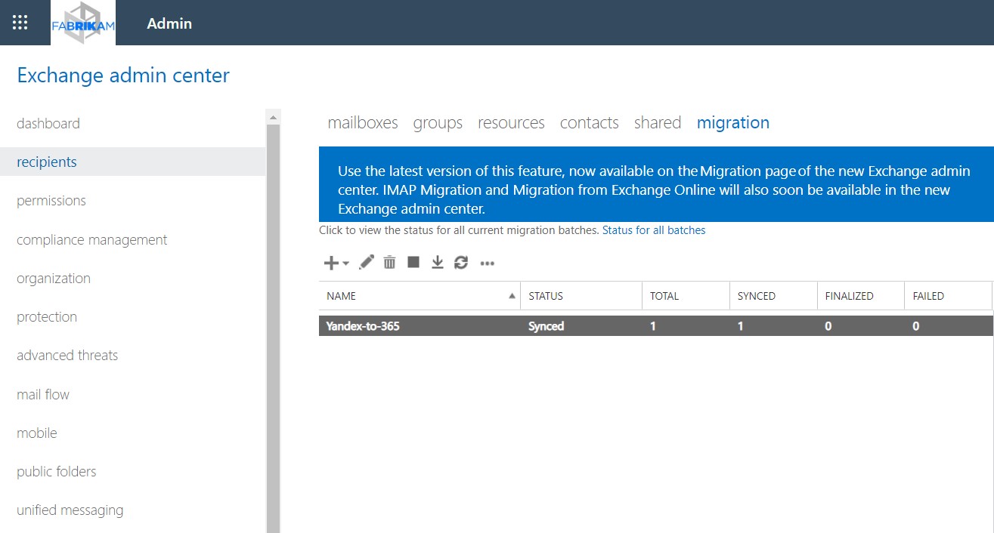
Task: Switch to the resources tab
Action: (511, 122)
